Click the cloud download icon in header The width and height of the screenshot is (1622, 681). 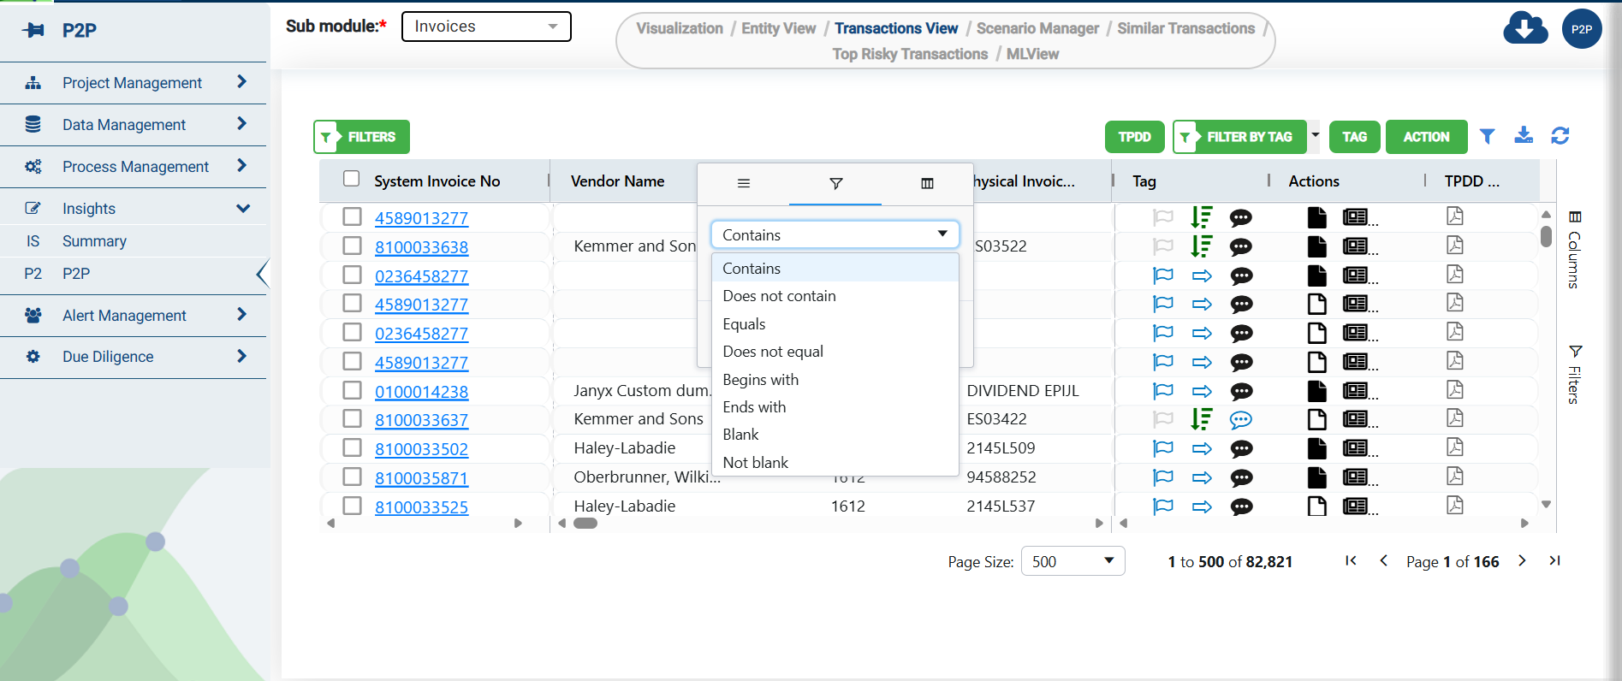point(1525,28)
